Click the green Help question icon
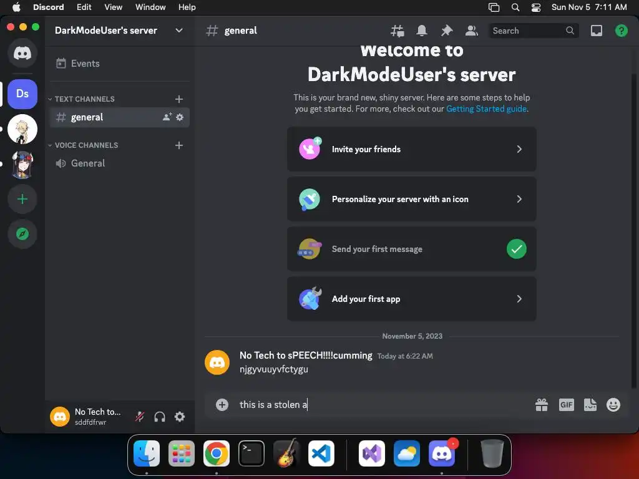 [621, 31]
